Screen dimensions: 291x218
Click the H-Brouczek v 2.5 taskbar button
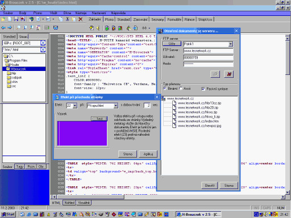click(198, 215)
